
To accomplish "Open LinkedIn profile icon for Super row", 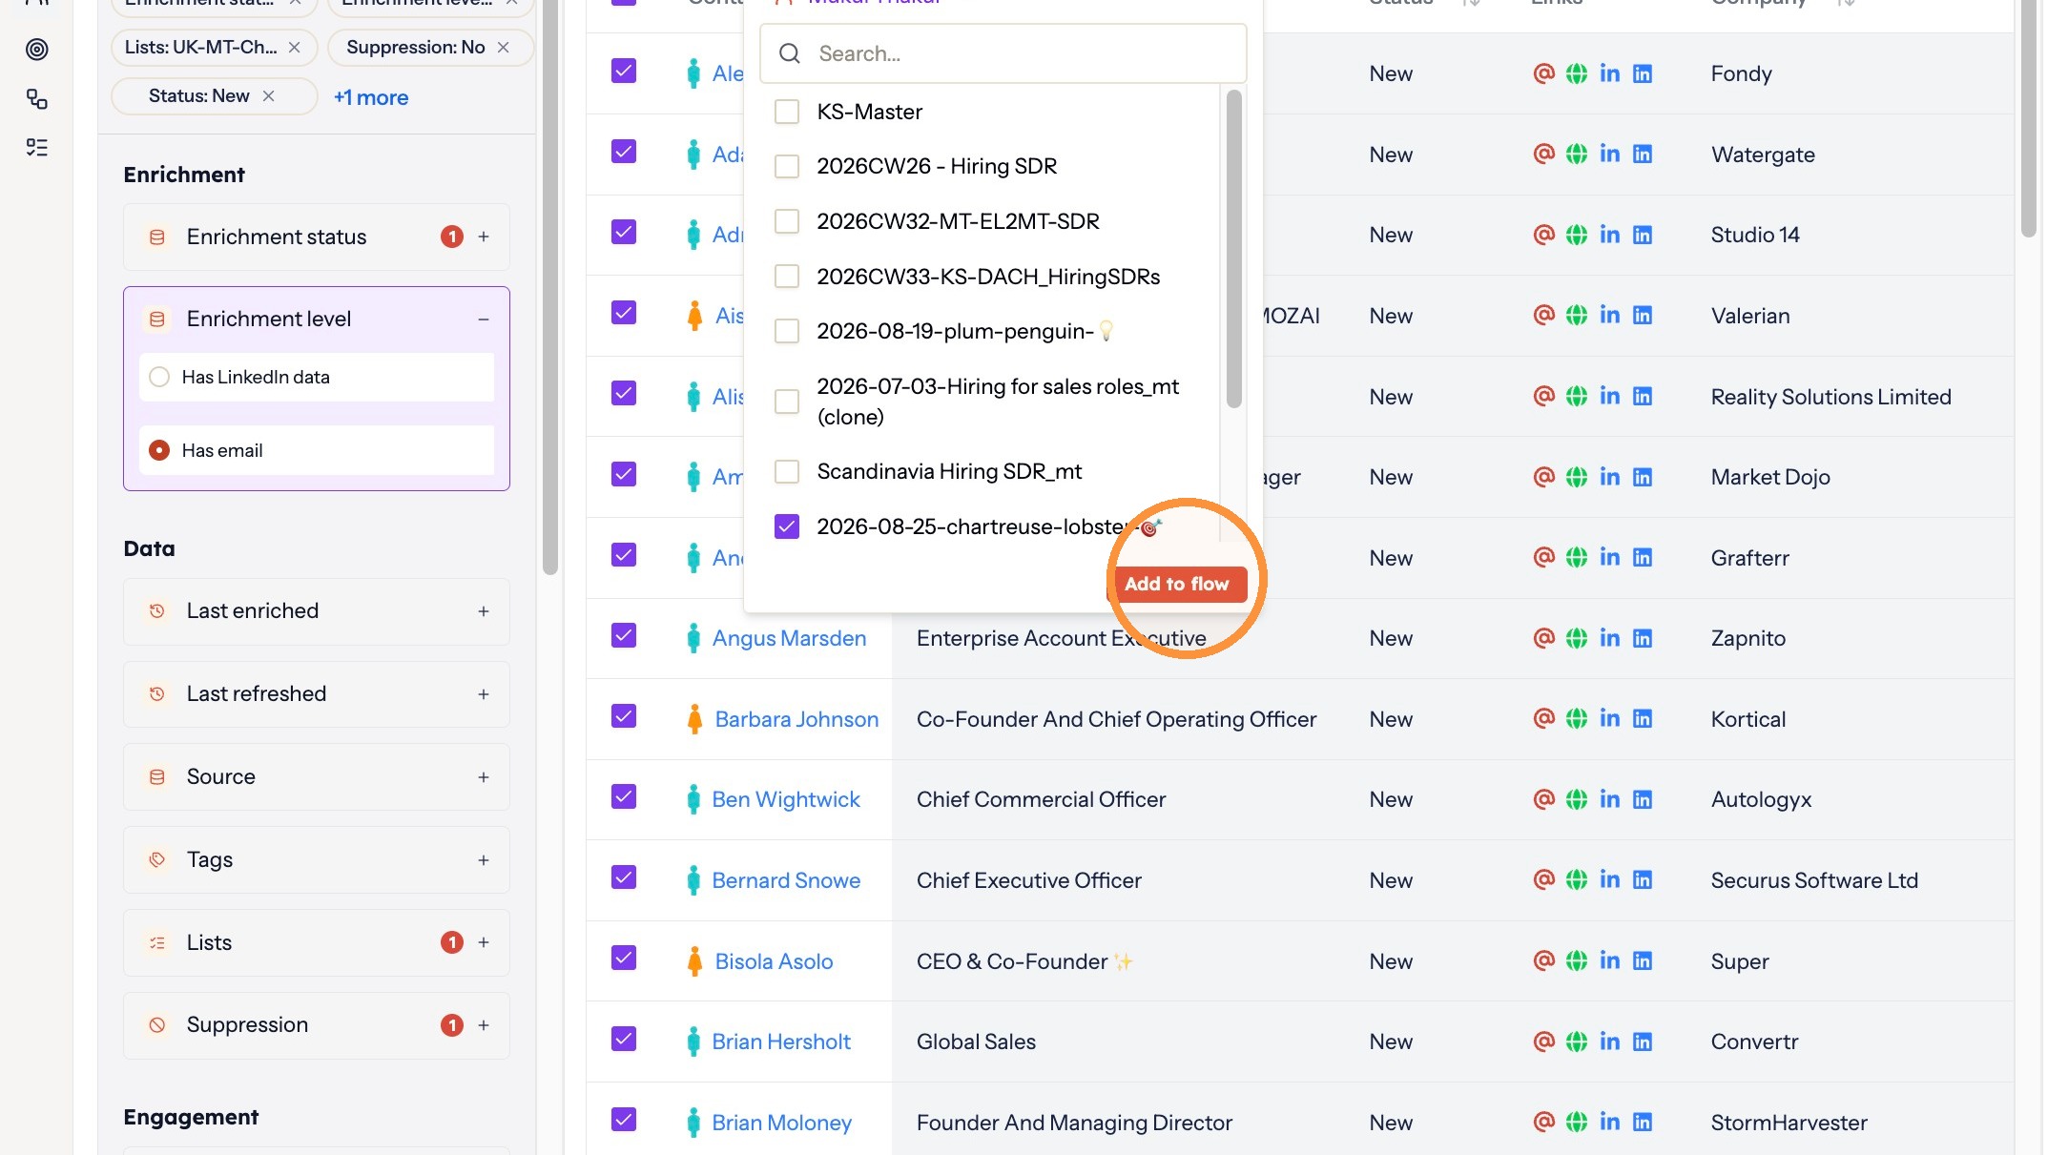I will point(1609,960).
